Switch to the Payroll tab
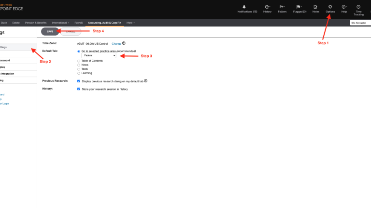This screenshot has width=371, height=208. (x=79, y=23)
